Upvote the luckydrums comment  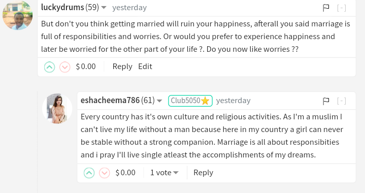point(49,67)
